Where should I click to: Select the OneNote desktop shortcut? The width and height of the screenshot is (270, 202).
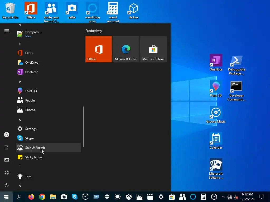point(216,63)
